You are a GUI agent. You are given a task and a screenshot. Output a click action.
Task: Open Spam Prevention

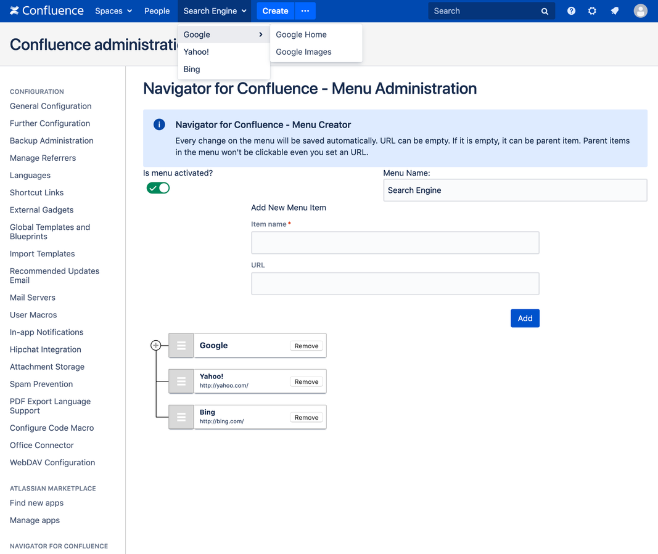pos(41,384)
